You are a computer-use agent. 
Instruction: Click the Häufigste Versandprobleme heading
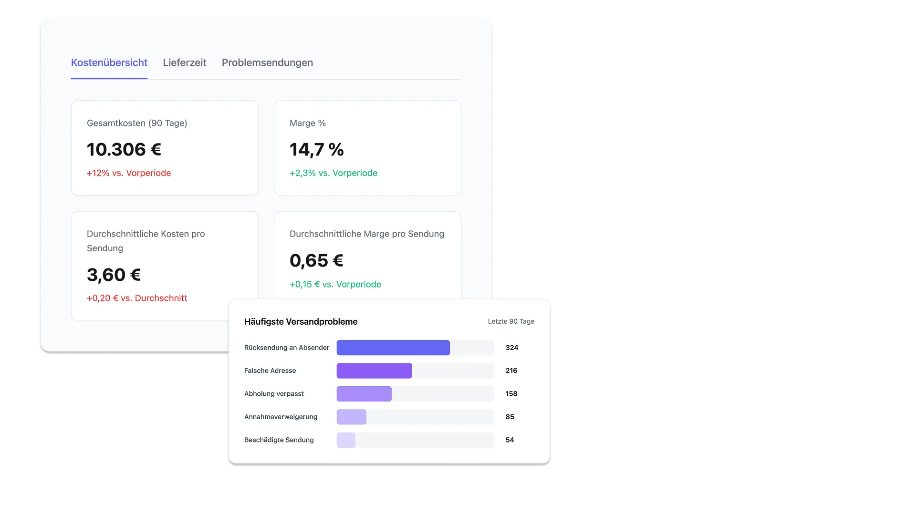click(x=301, y=322)
